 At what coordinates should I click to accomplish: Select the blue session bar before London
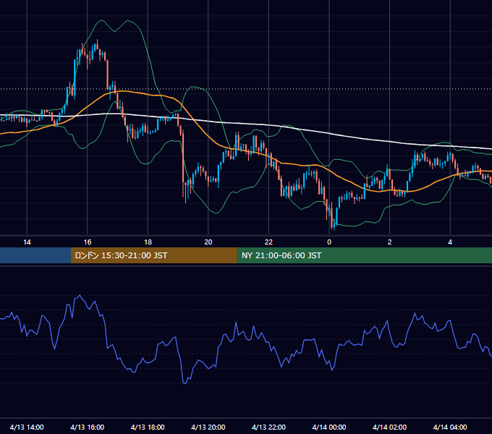[x=35, y=255]
